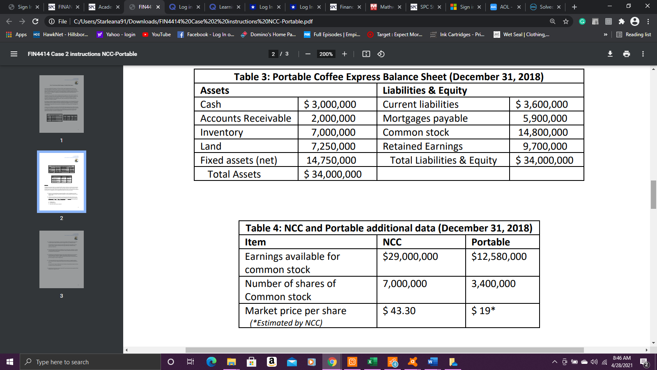This screenshot has height=370, width=657.
Task: Click the $ 34,000,000 Total Assets value
Action: 333,174
